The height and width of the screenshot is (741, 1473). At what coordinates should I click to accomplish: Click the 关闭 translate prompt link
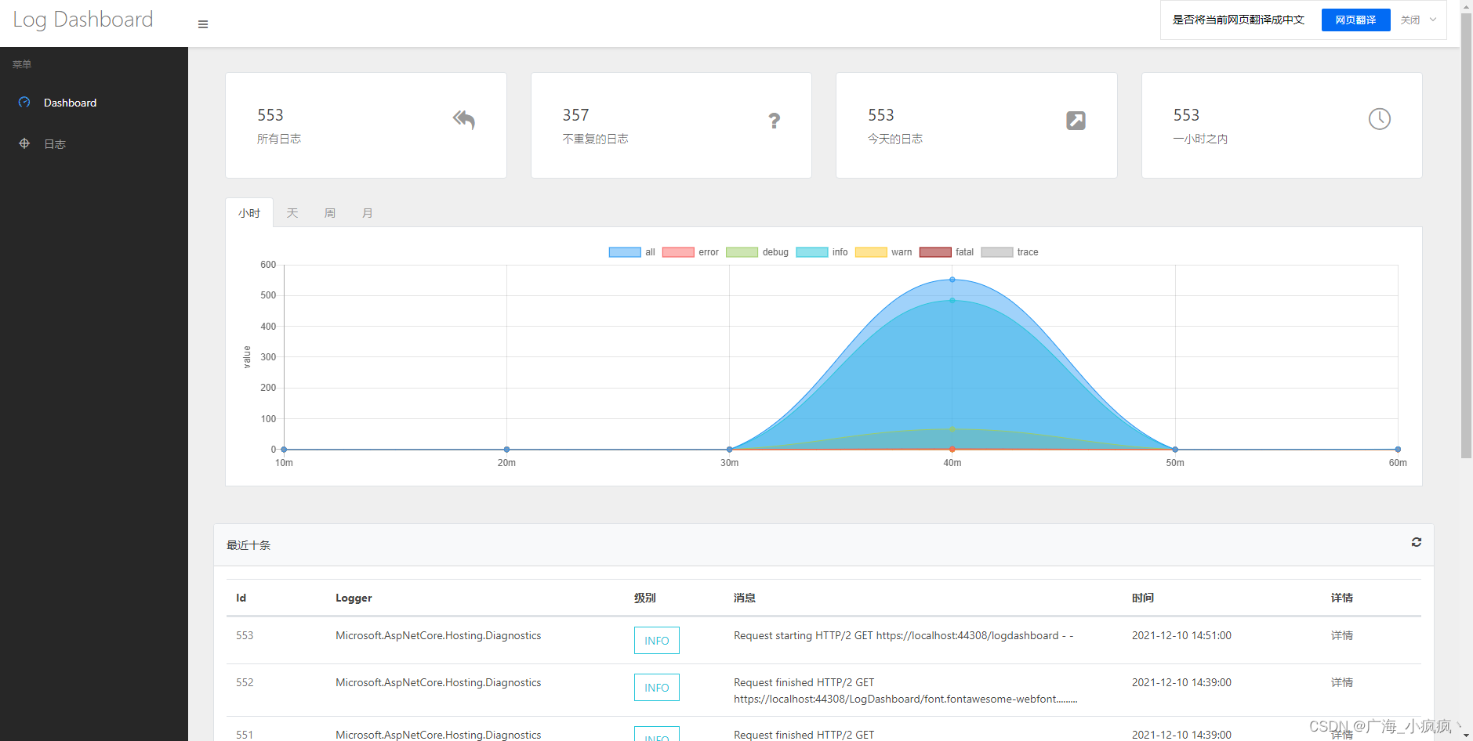pyautogui.click(x=1410, y=20)
